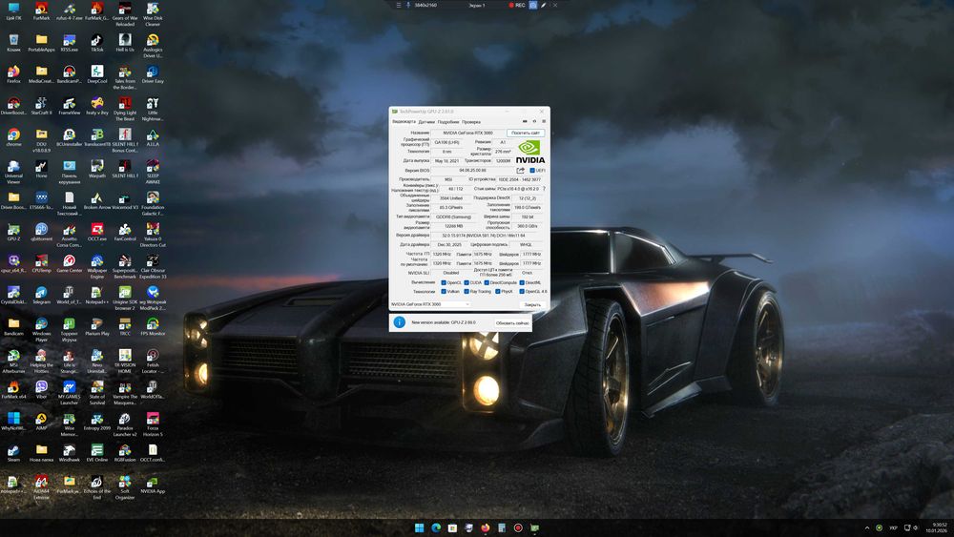Screen dimensions: 954x537
Task: Select the StarCraft II desktop icon
Action: pos(41,107)
